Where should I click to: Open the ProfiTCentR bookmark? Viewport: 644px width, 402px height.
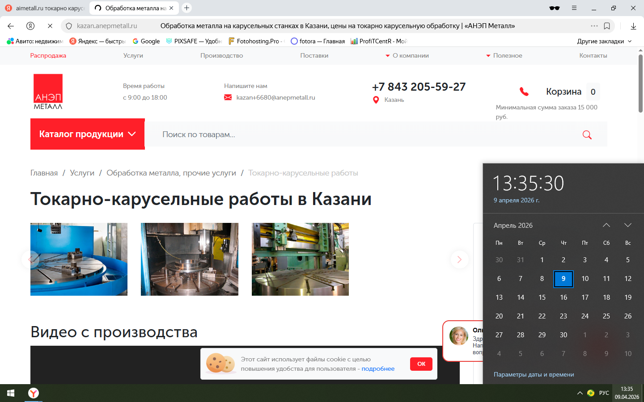click(x=379, y=41)
